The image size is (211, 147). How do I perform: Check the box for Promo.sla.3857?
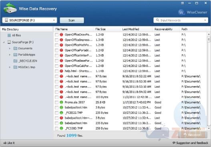56,102
